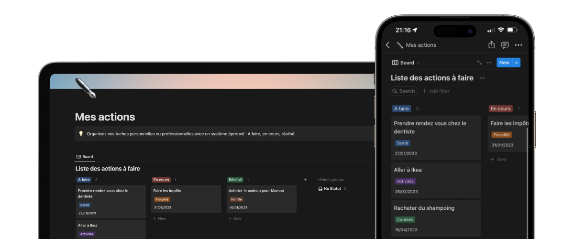Tap the pen page icon in the phone header
This screenshot has width=574, height=239.
click(400, 45)
